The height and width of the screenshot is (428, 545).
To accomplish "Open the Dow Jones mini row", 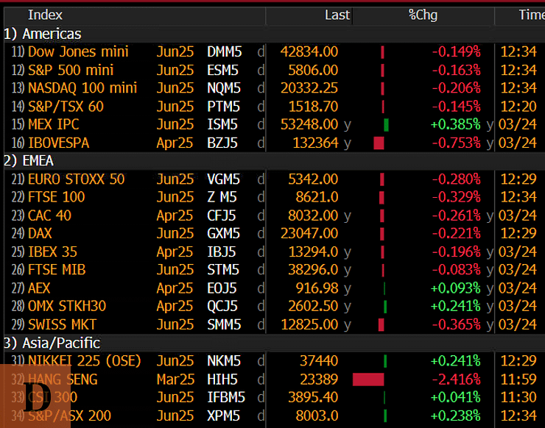I will coord(78,51).
